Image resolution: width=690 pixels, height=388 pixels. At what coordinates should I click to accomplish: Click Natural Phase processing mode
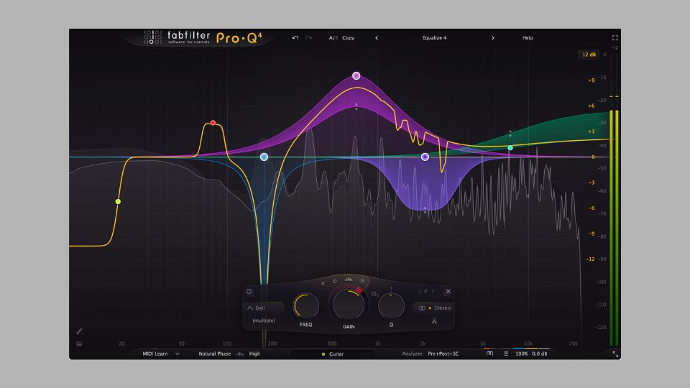(x=214, y=354)
